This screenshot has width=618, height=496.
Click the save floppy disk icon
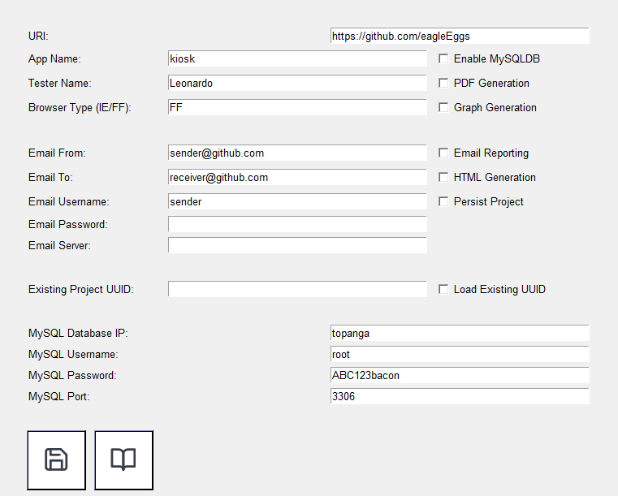point(56,459)
